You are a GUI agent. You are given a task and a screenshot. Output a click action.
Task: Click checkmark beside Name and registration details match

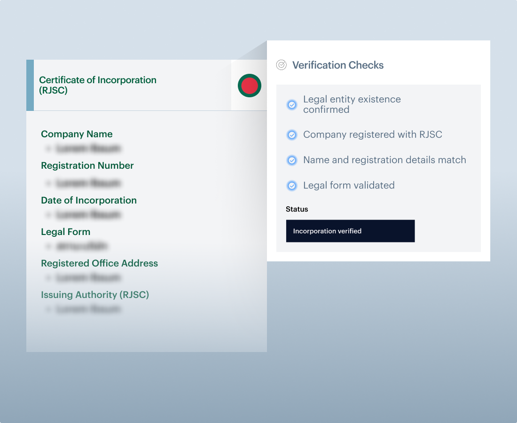point(292,160)
